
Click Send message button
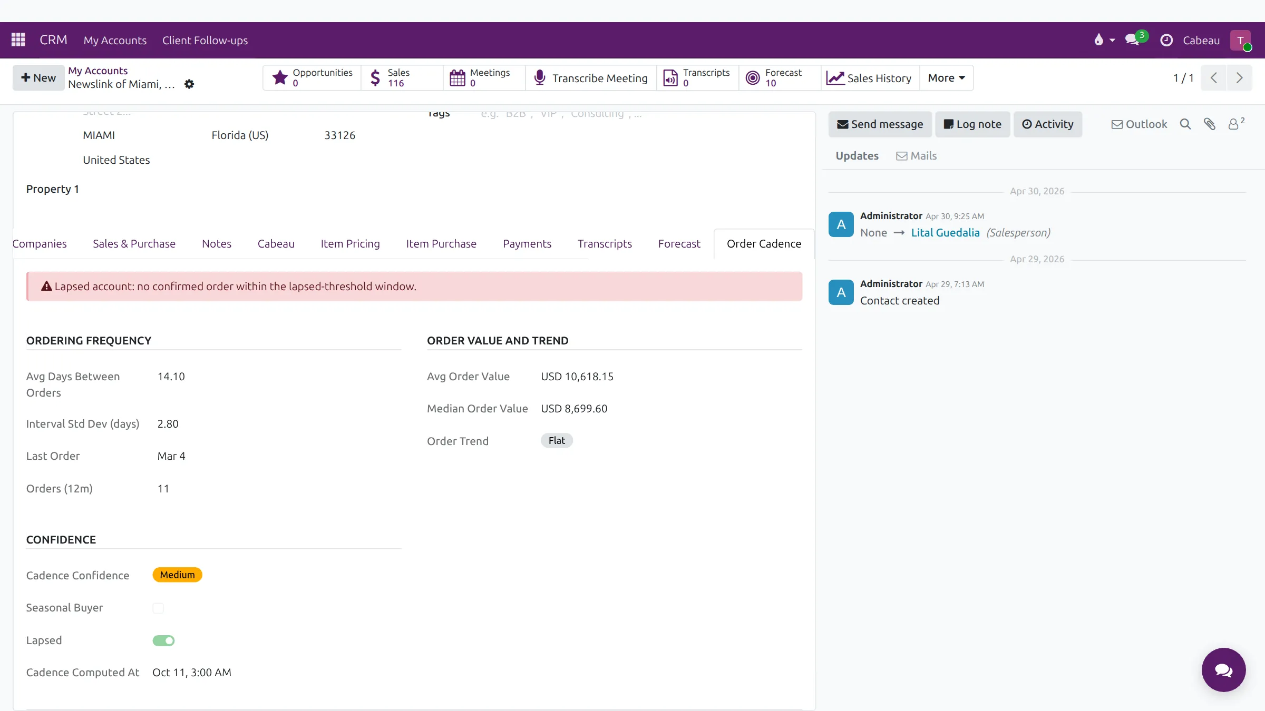pos(880,124)
